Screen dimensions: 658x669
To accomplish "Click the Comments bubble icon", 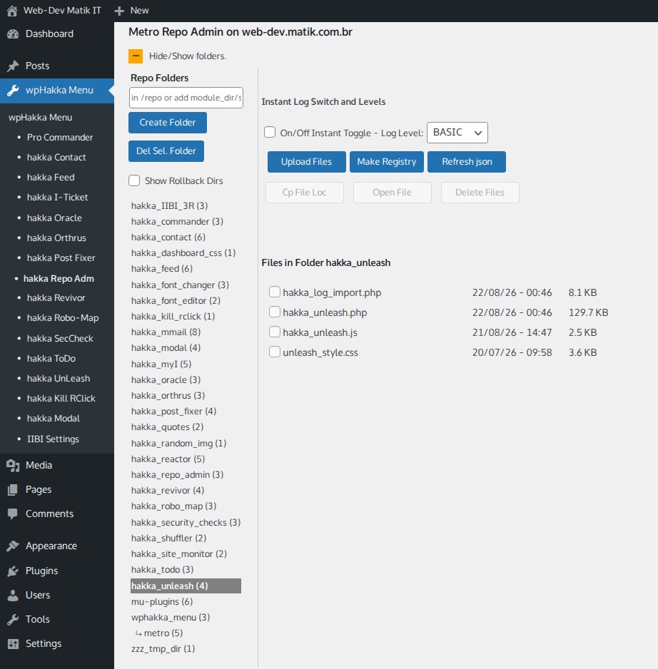I will 13,514.
